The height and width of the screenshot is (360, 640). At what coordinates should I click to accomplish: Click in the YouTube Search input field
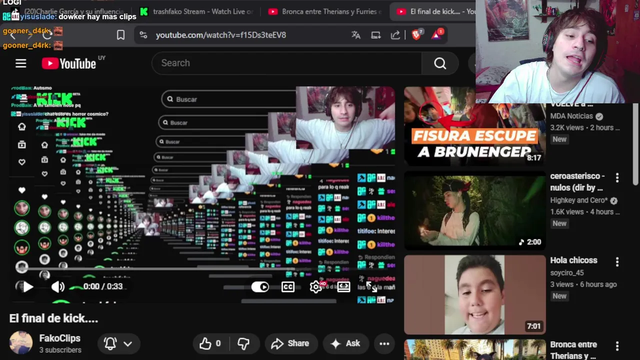click(x=286, y=63)
